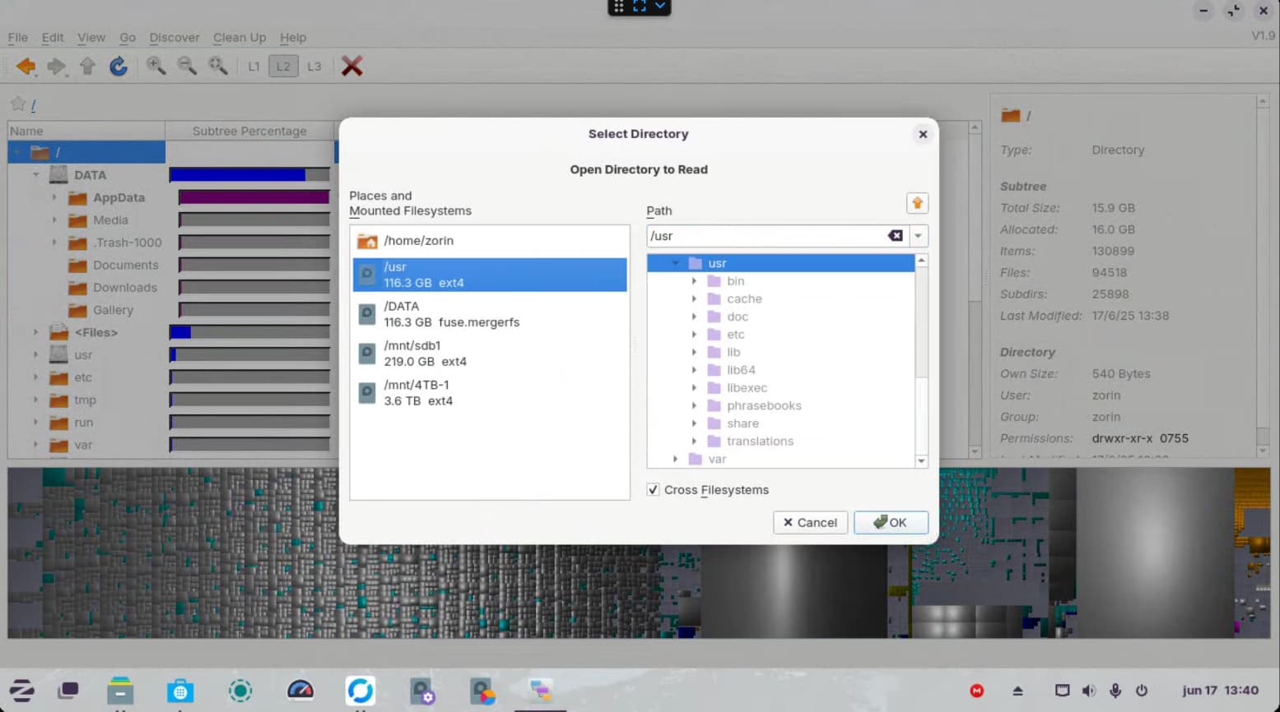Click the OK button
This screenshot has height=712, width=1280.
click(x=891, y=522)
